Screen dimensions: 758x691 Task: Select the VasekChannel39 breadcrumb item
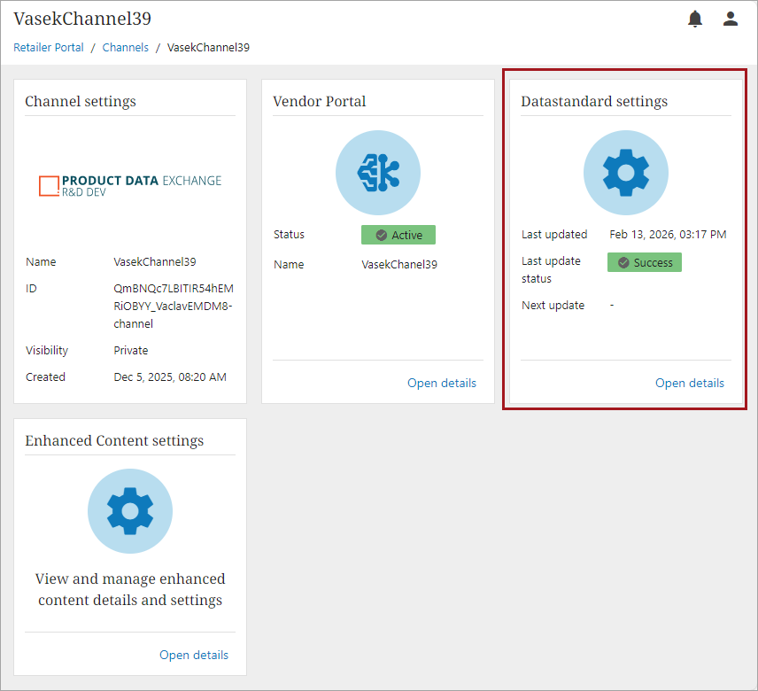[208, 48]
